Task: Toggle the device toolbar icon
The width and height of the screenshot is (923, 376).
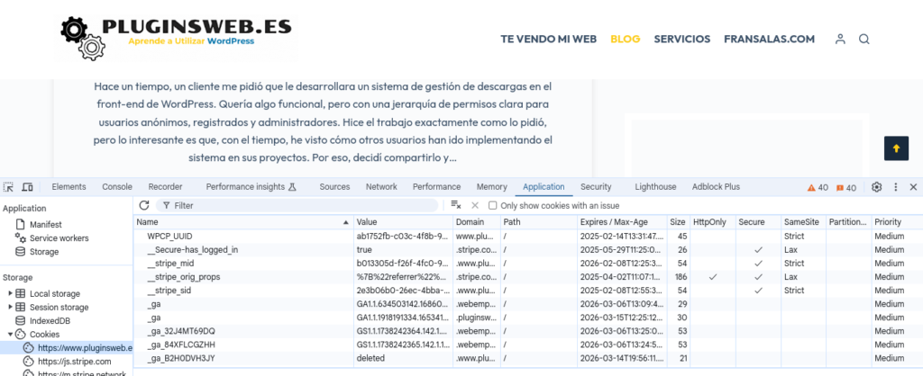Action: [x=27, y=187]
